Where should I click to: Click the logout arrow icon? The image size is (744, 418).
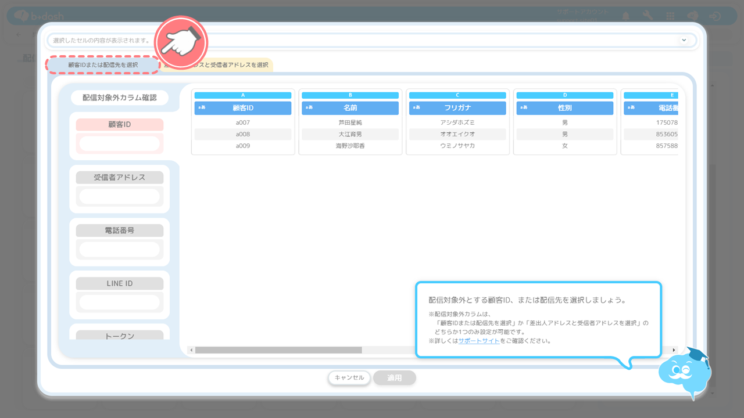tap(715, 16)
